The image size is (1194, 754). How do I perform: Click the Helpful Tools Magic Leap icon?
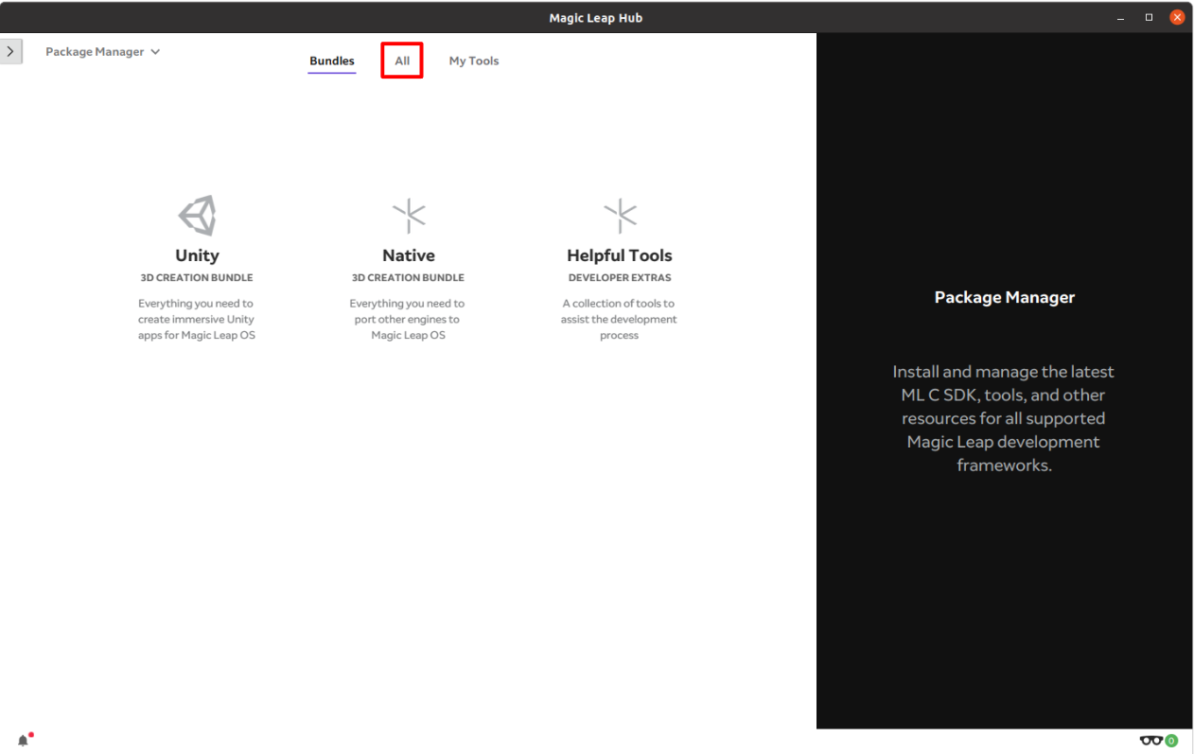619,215
